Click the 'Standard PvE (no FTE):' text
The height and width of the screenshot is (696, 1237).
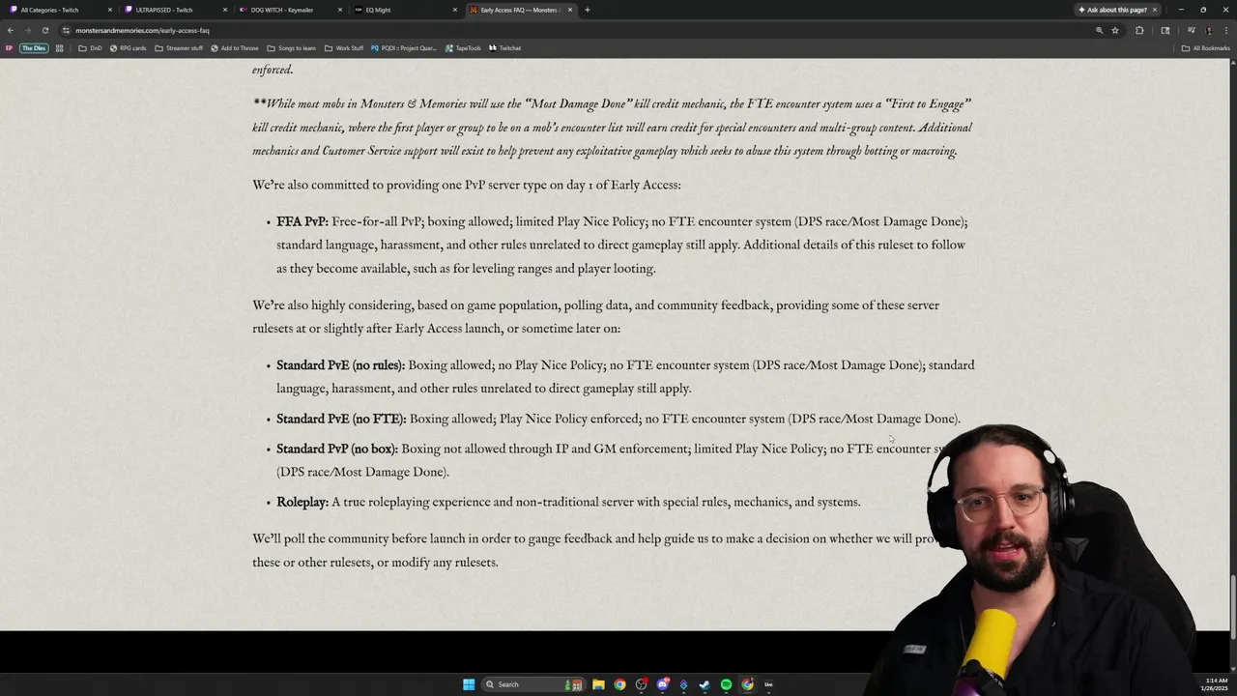(x=341, y=419)
